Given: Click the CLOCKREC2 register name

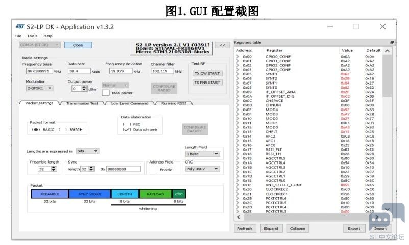Looking at the screenshot, I should tap(276, 189).
